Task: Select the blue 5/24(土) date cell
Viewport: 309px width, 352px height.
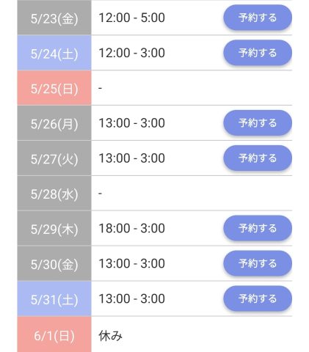Action: (x=54, y=53)
